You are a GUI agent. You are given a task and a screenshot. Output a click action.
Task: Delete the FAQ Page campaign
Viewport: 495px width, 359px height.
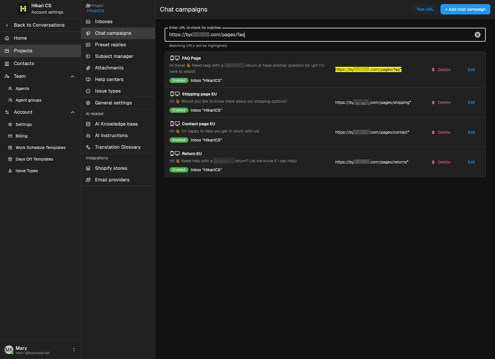pyautogui.click(x=441, y=70)
